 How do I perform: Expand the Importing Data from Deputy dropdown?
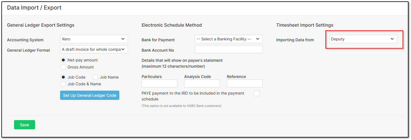pos(363,39)
